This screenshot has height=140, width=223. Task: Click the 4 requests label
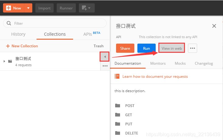point(23,65)
